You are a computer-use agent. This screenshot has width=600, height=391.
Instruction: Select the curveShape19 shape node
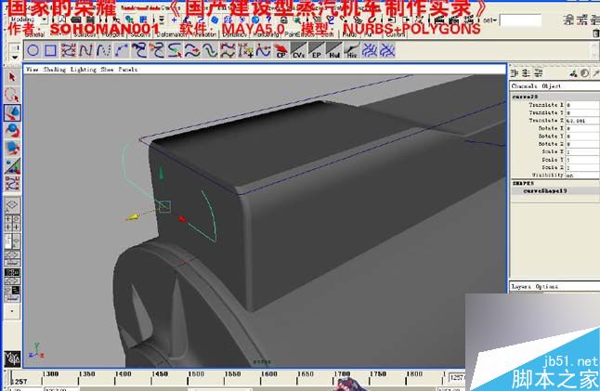[x=545, y=190]
